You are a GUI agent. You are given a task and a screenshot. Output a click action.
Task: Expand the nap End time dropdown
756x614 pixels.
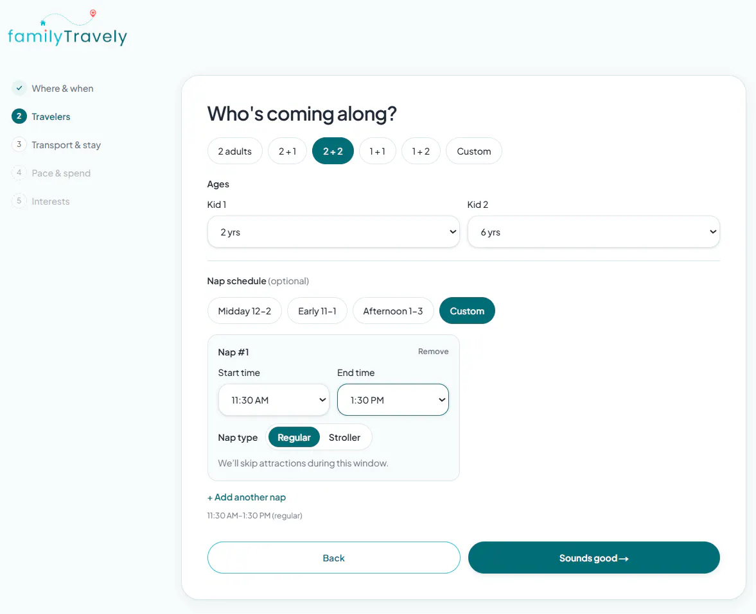tap(393, 400)
